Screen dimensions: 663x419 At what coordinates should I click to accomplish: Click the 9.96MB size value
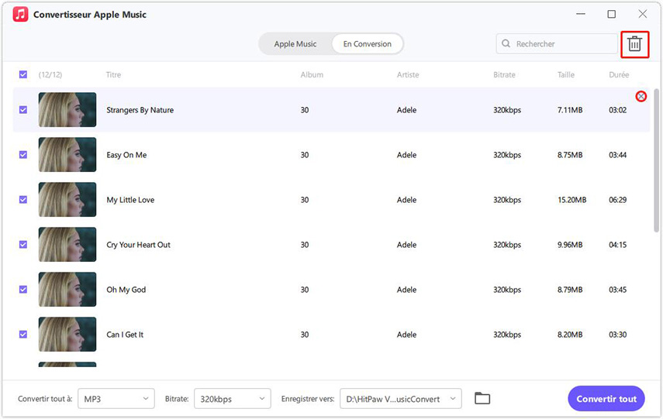pyautogui.click(x=570, y=245)
